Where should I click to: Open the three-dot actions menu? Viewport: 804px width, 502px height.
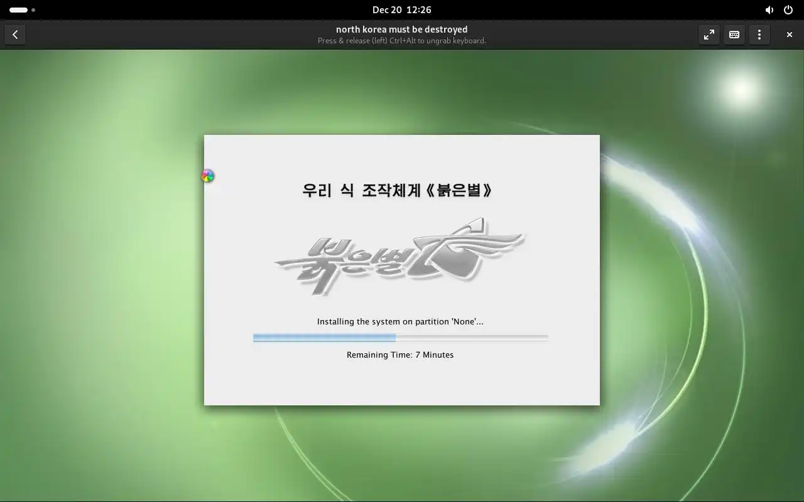759,35
